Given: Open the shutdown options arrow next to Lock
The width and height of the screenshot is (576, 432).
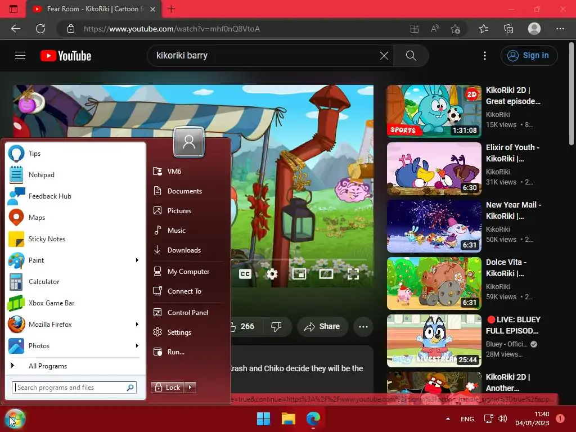Looking at the screenshot, I should 190,387.
